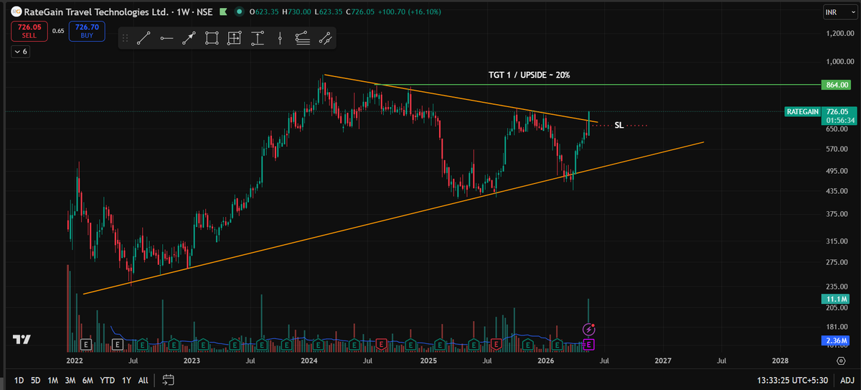
Task: Select the price range measure tool
Action: click(258, 38)
